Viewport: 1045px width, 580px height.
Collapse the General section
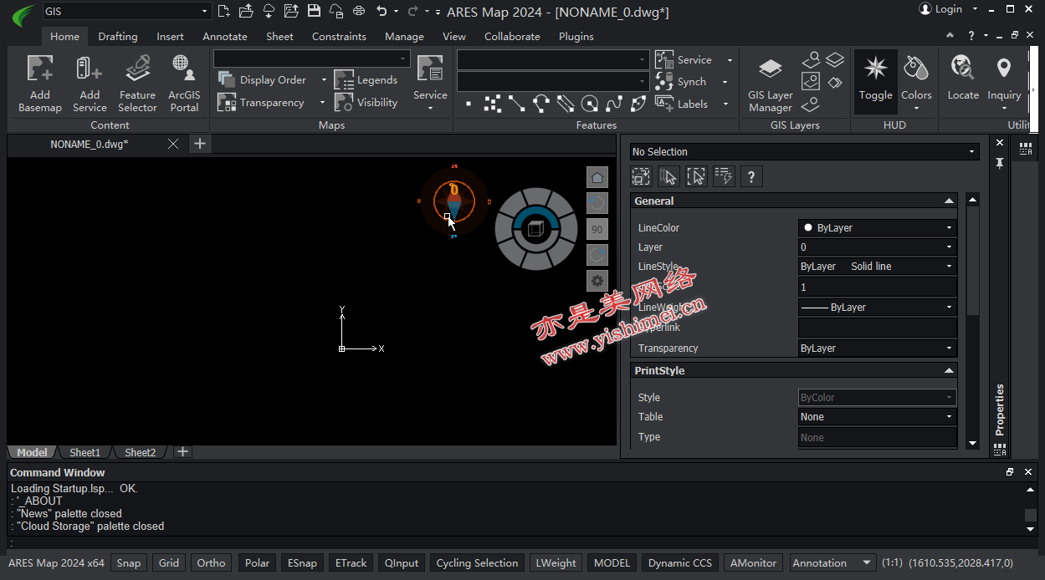click(949, 201)
